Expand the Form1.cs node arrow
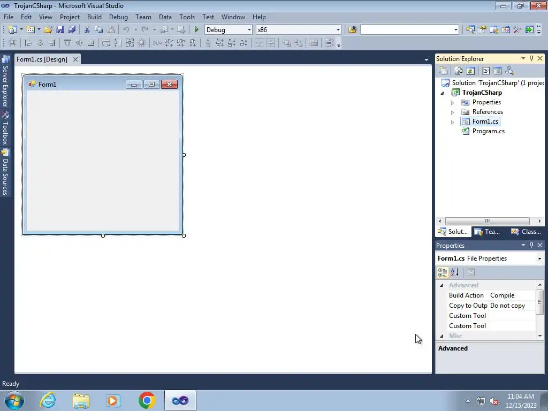This screenshot has height=411, width=548. [x=452, y=123]
